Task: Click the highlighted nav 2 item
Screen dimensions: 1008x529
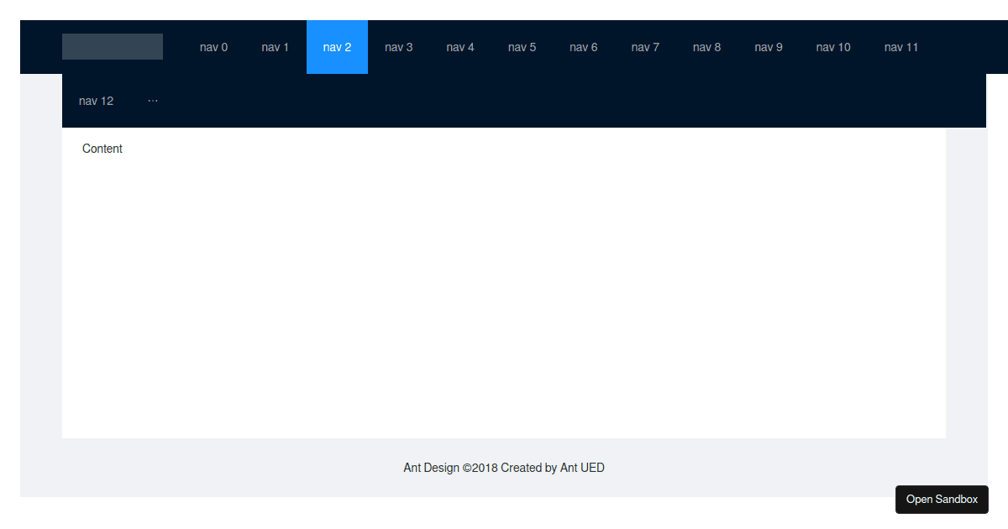Action: click(337, 47)
